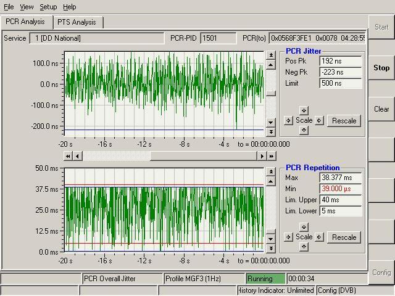Open the File menu
This screenshot has width=395, height=296.
click(x=9, y=7)
